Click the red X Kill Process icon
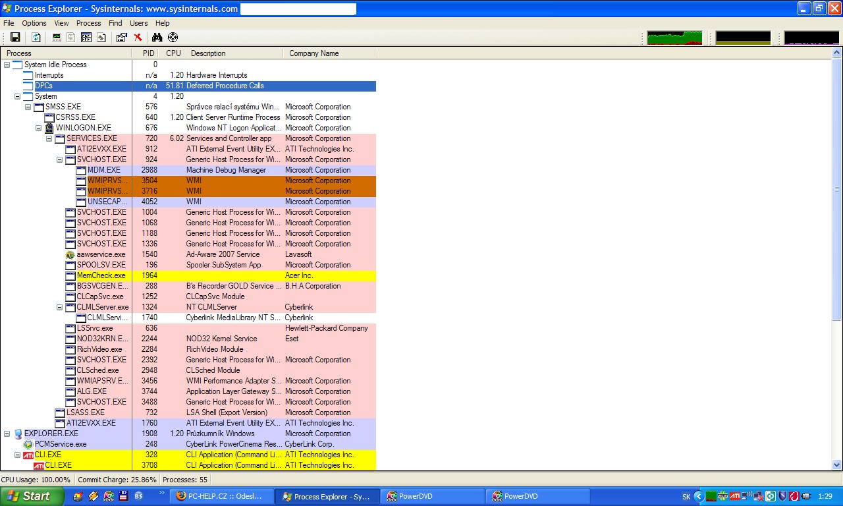 138,38
